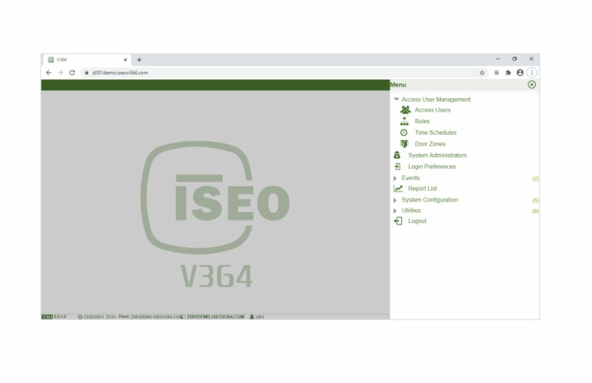The width and height of the screenshot is (592, 383).
Task: Click the icon left of the extensions puzzle
Action: (496, 73)
